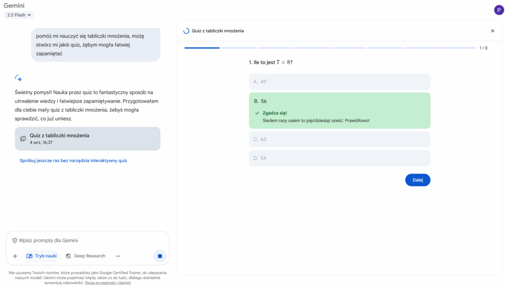Click the quiz card document icon
Image resolution: width=505 pixels, height=287 pixels.
pos(23,139)
